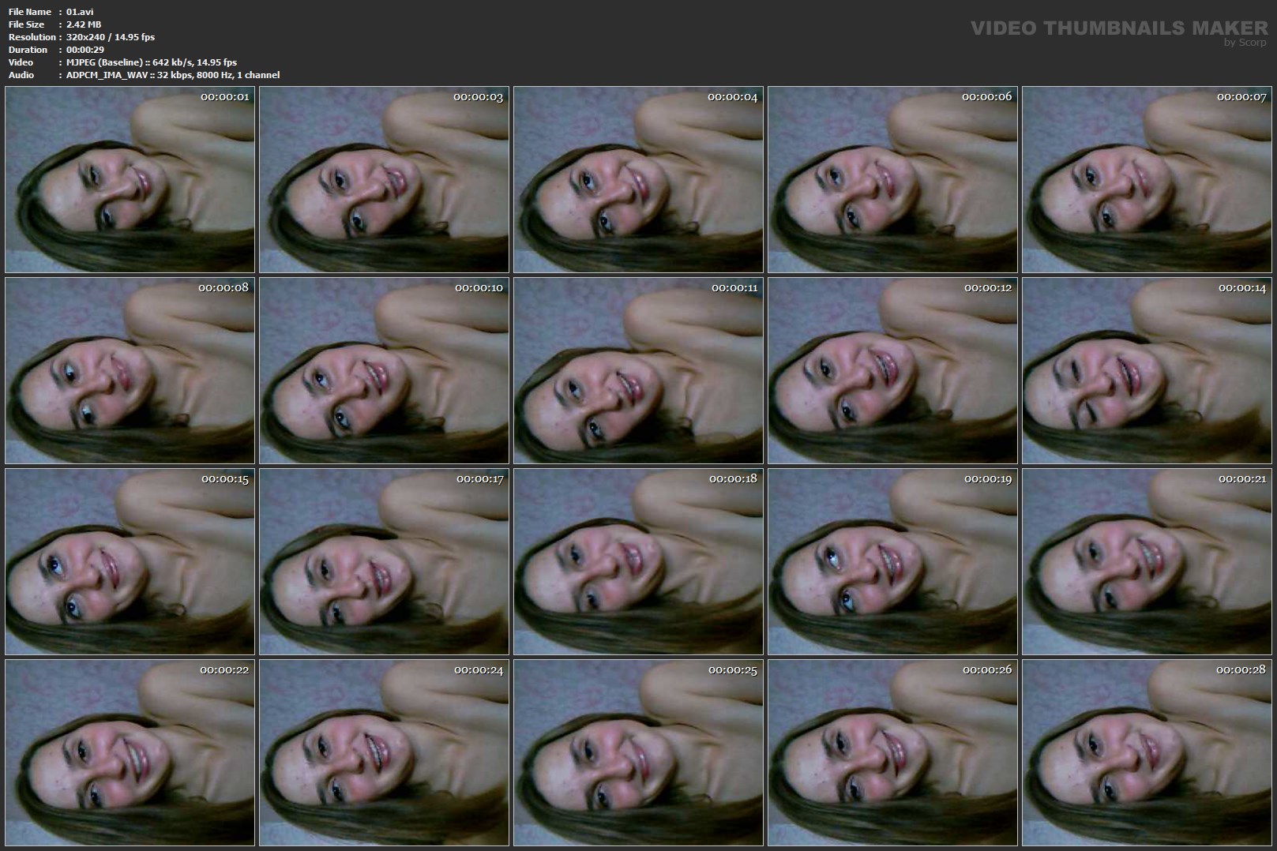
Task: Select the thumbnail timestamped 00:00:24
Action: pos(384,752)
